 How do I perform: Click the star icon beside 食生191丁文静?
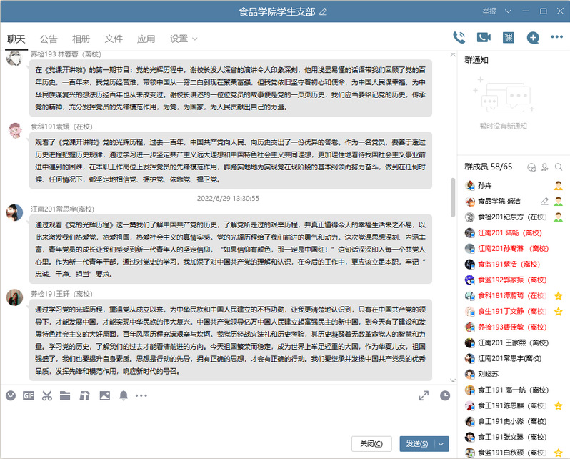558,311
